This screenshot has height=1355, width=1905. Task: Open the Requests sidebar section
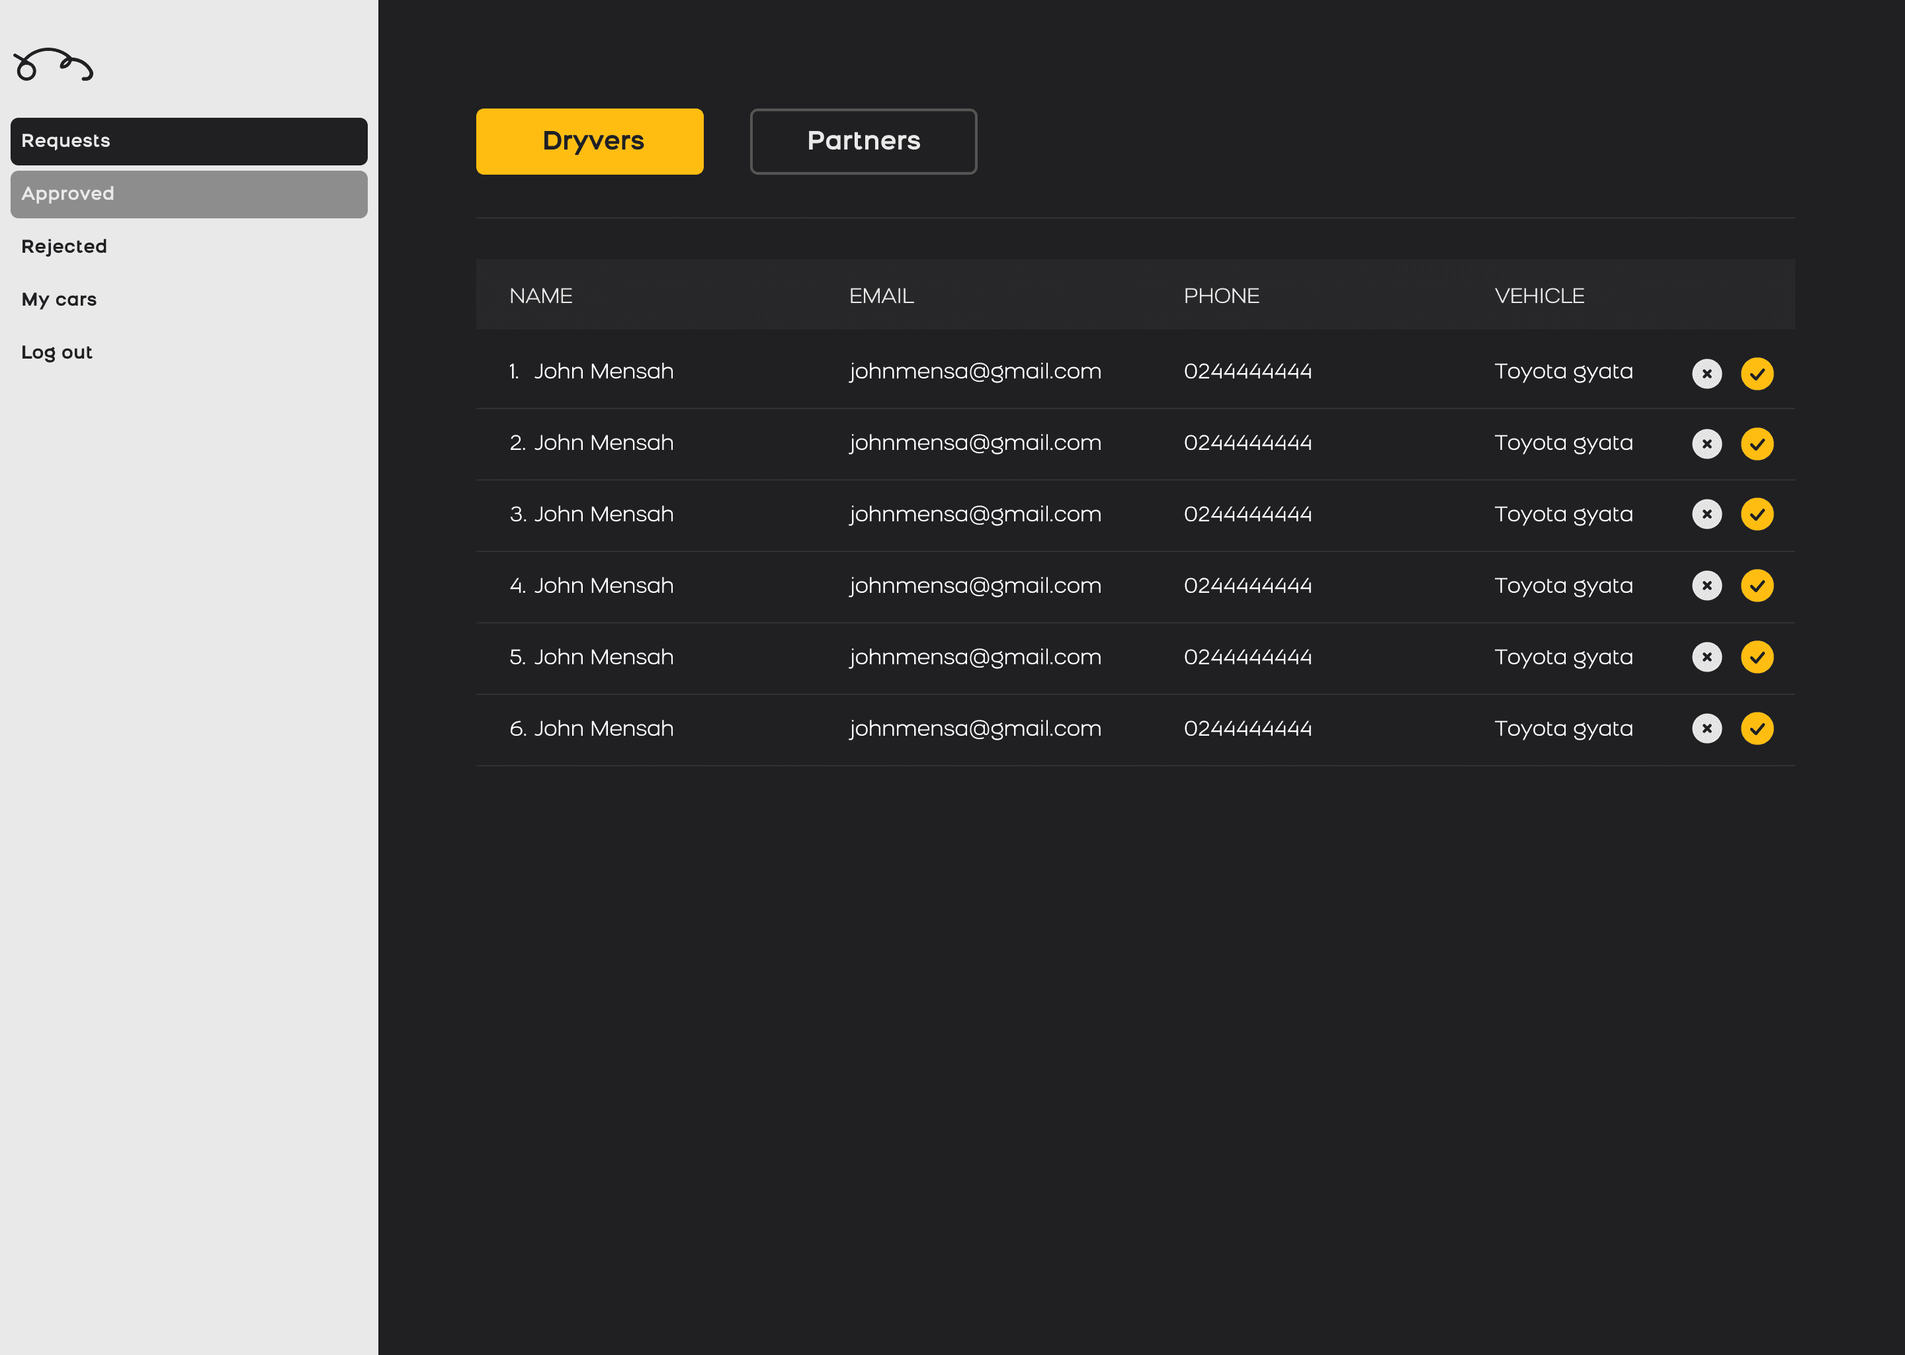tap(189, 141)
